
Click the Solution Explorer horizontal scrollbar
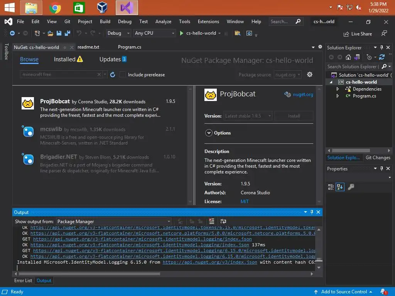[x=351, y=151]
